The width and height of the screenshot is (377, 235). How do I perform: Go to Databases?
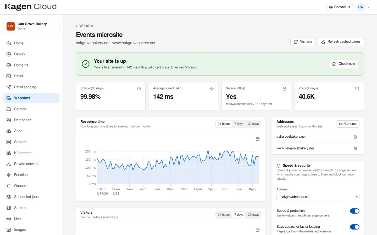pos(31,120)
